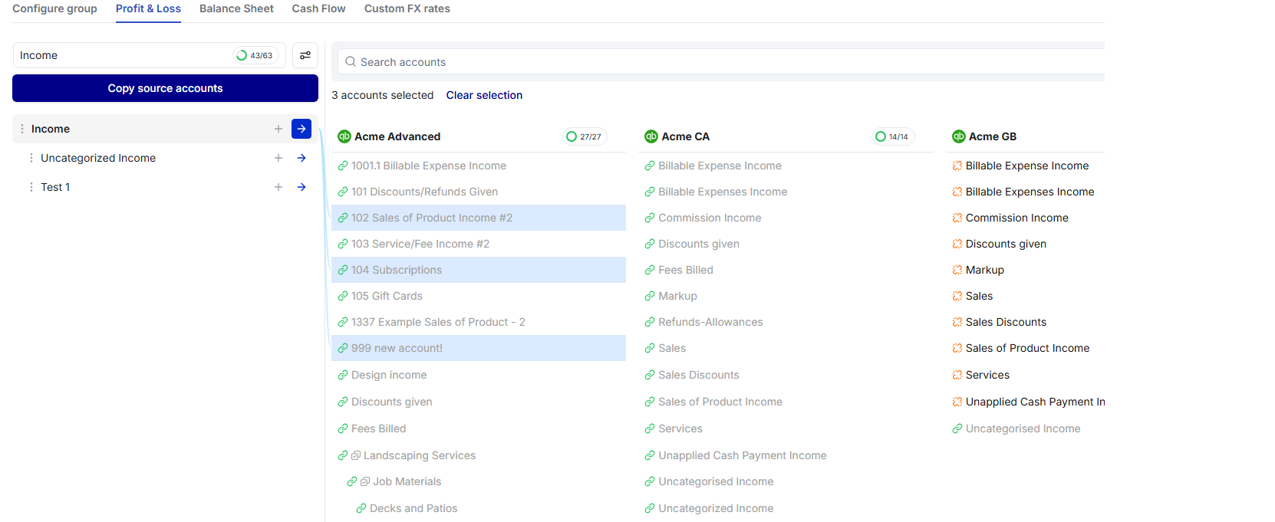1275x522 pixels.
Task: Click the sub-account icon beside Job Materials
Action: 365,481
